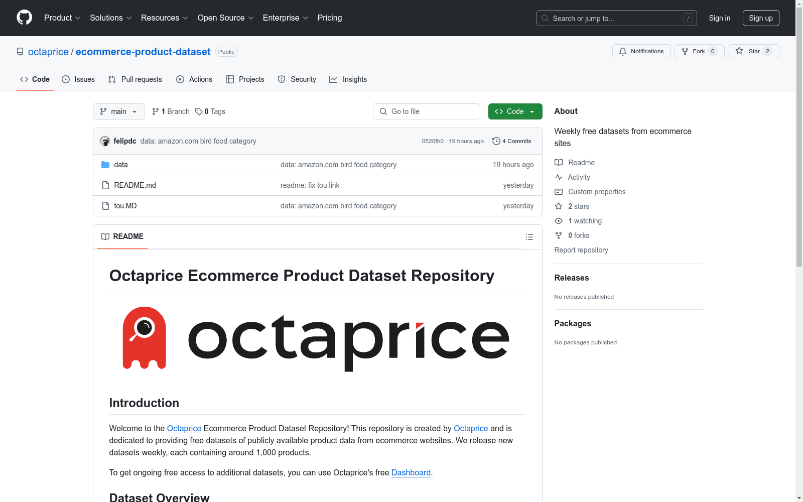Click the Issues tab circle icon
The height and width of the screenshot is (502, 803).
(x=66, y=79)
